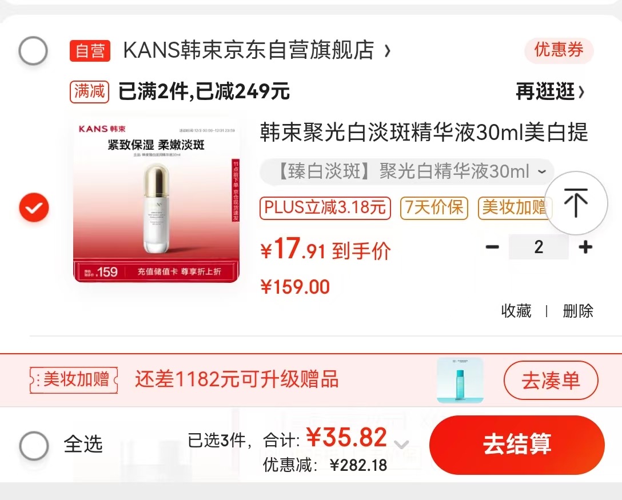Open the 优惠券 coupon button
Viewport: 622px width, 500px height.
pos(559,50)
